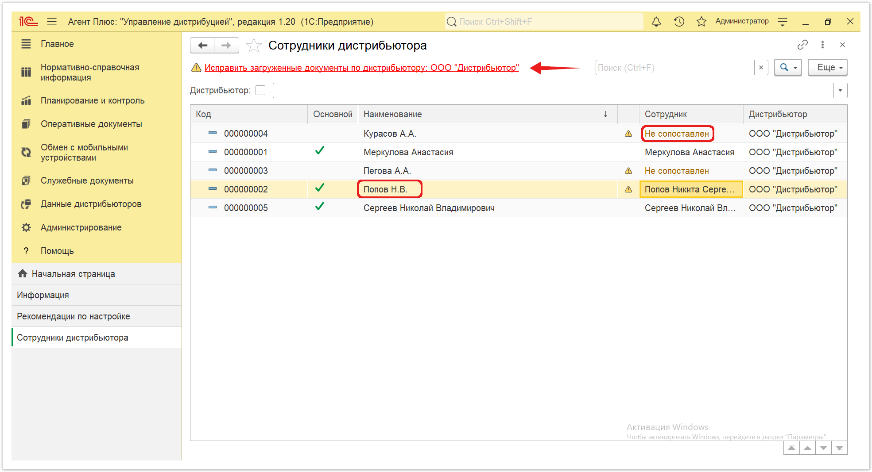
Task: Copy link to this form icon
Action: tap(802, 45)
